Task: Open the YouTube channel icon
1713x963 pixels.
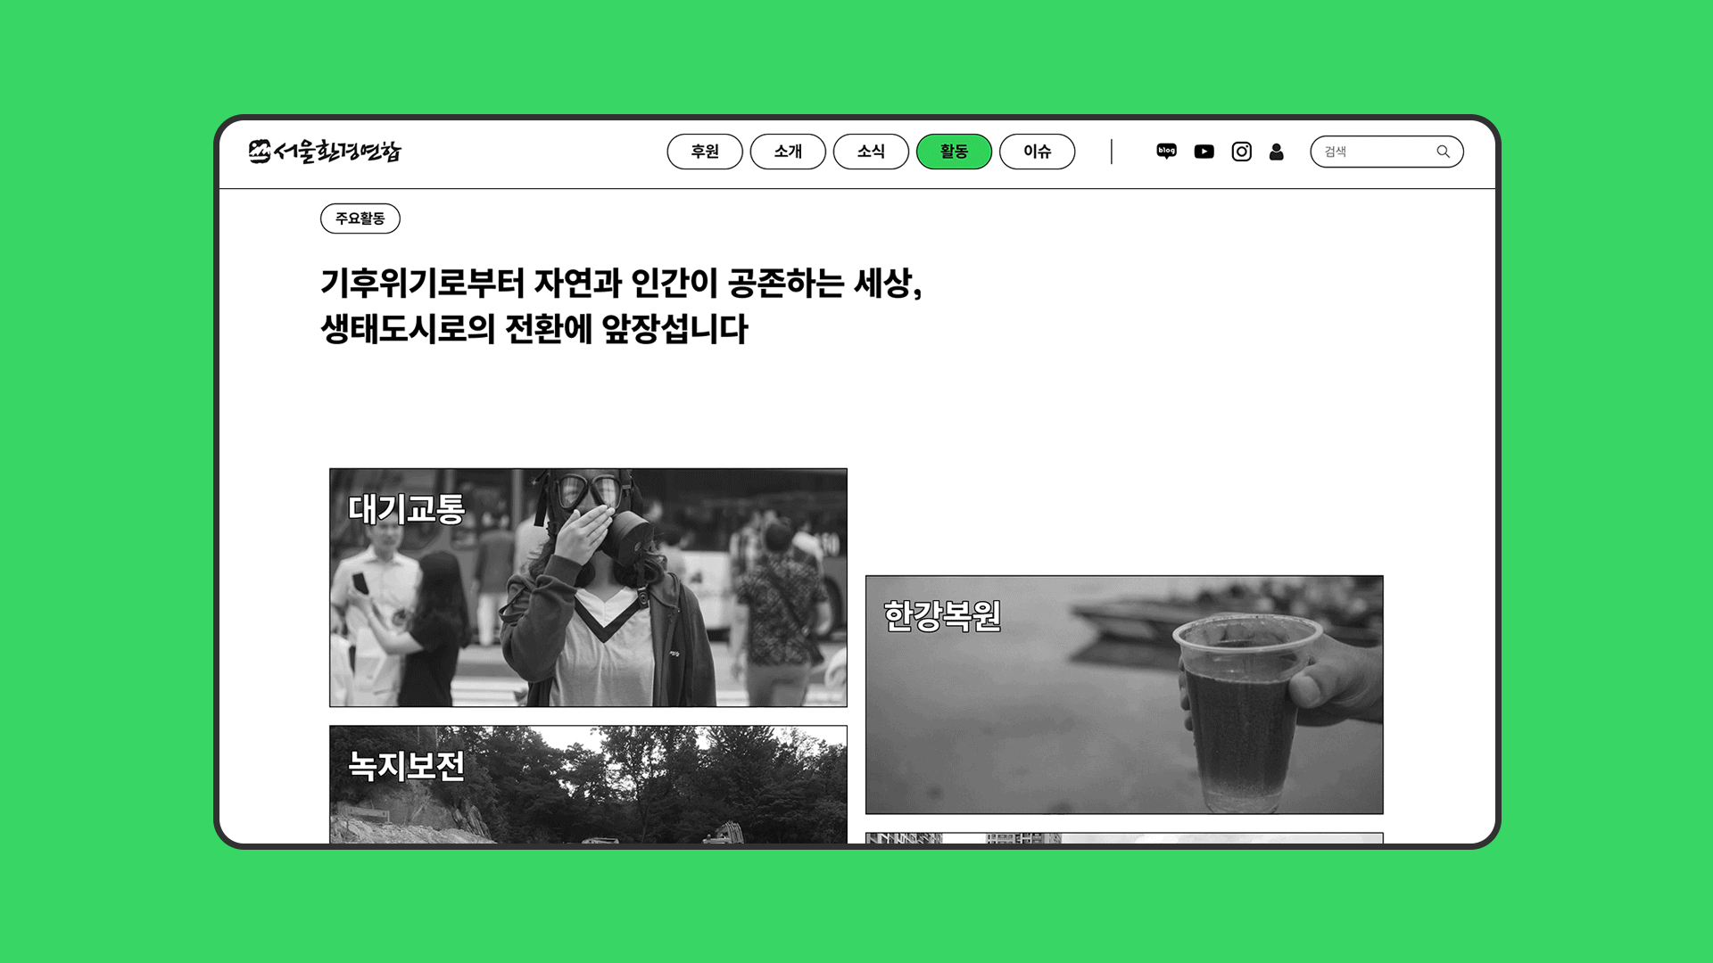Action: pos(1204,152)
